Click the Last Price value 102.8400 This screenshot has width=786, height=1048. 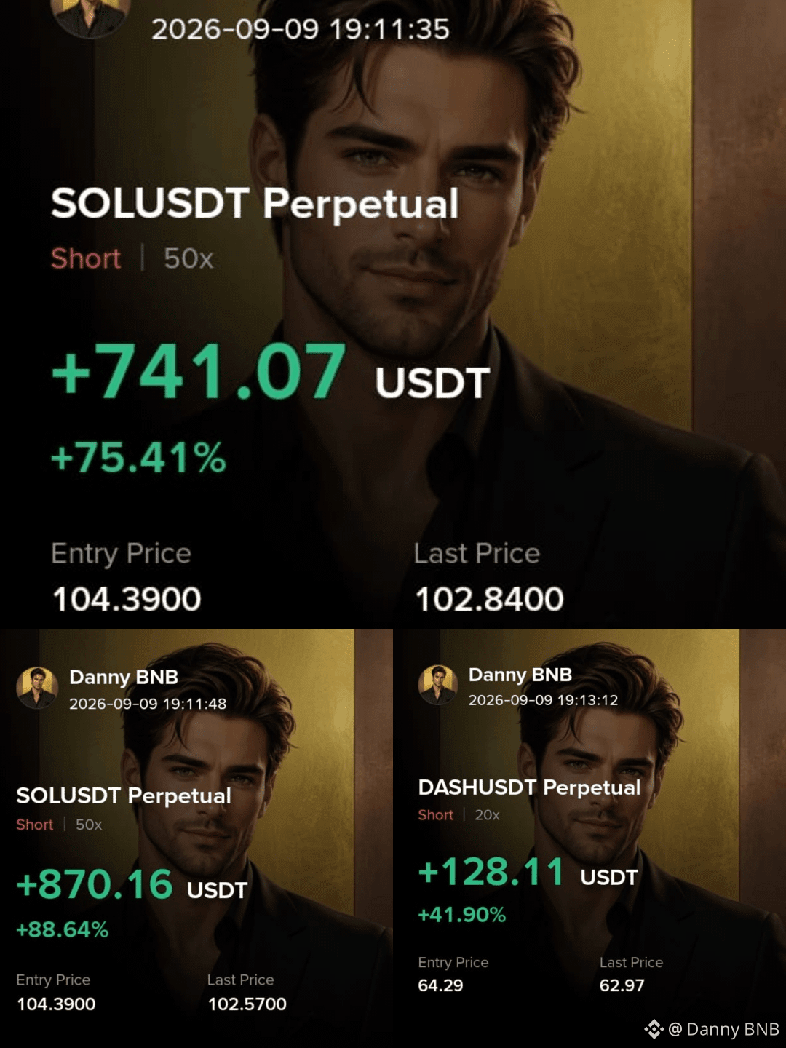tap(489, 600)
